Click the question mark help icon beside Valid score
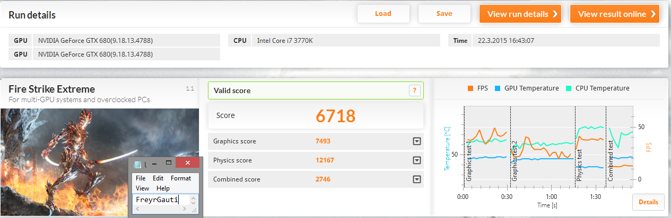671x218 pixels. pos(415,90)
